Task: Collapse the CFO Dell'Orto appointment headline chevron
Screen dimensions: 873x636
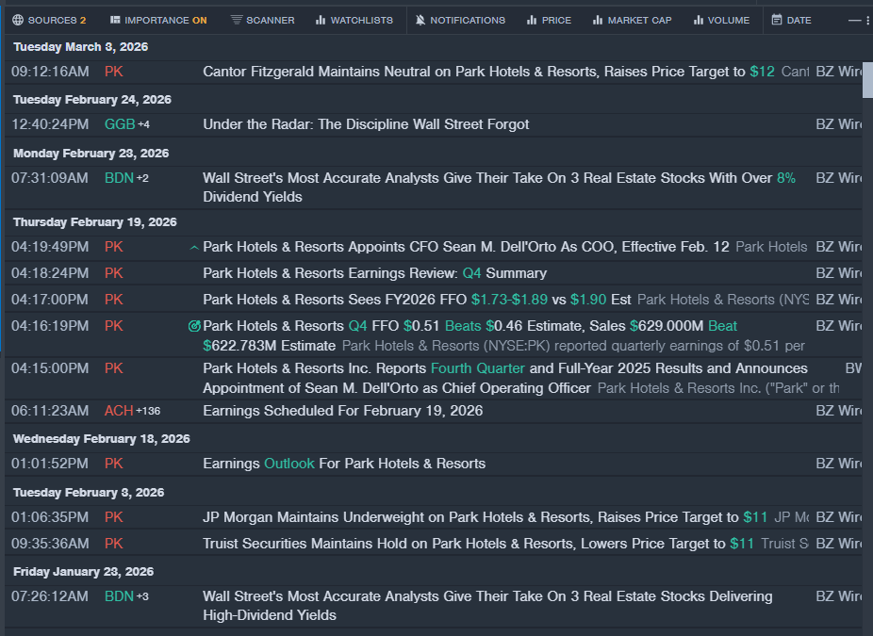Action: point(194,248)
